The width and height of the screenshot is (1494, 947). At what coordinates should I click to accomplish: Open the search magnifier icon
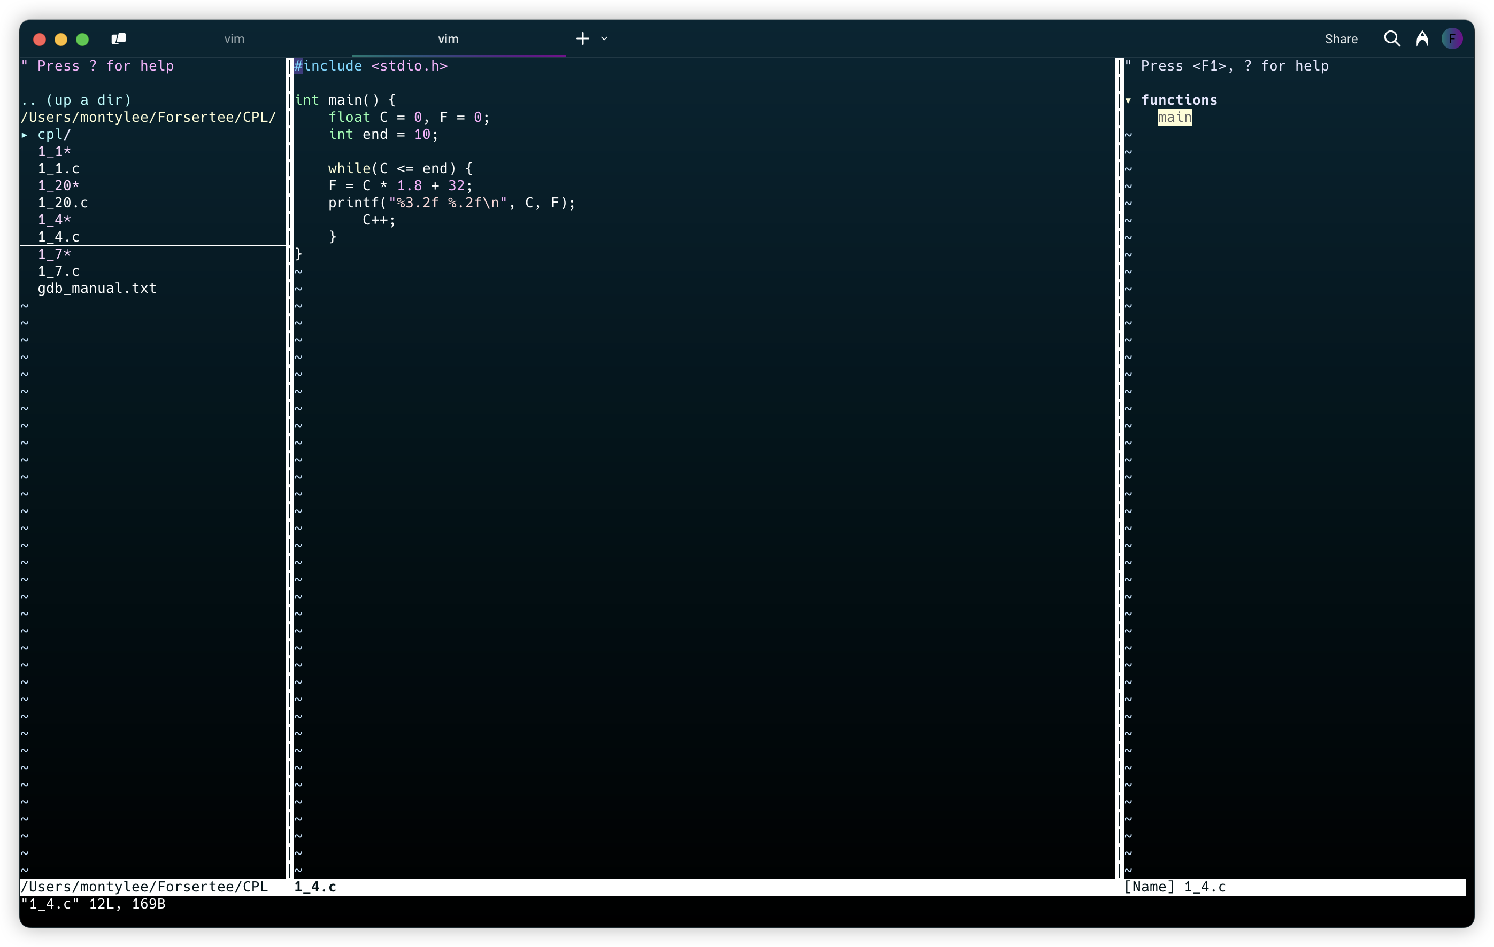pyautogui.click(x=1392, y=38)
